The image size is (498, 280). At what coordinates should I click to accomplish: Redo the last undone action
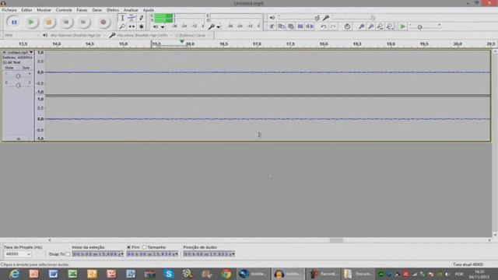click(333, 26)
